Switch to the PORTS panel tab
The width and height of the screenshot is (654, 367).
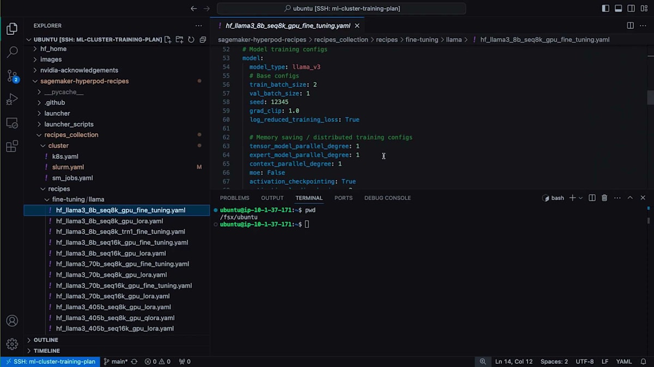tap(343, 198)
